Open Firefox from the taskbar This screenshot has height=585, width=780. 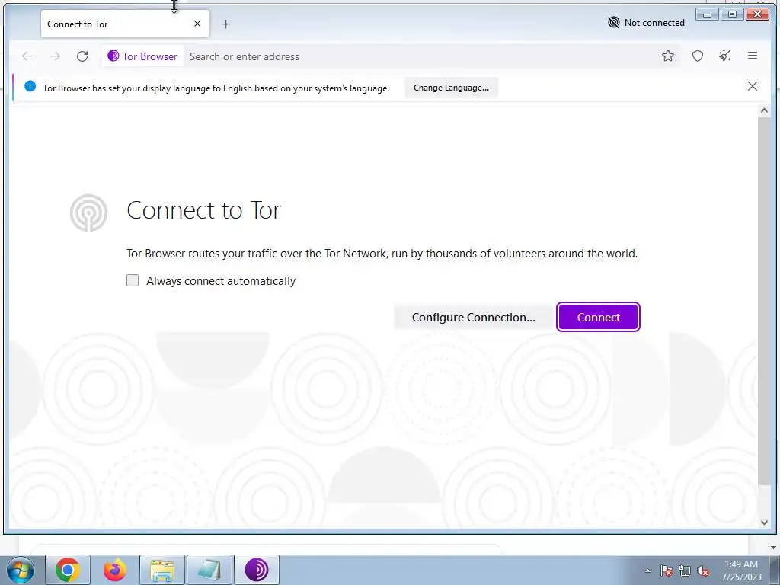[115, 570]
